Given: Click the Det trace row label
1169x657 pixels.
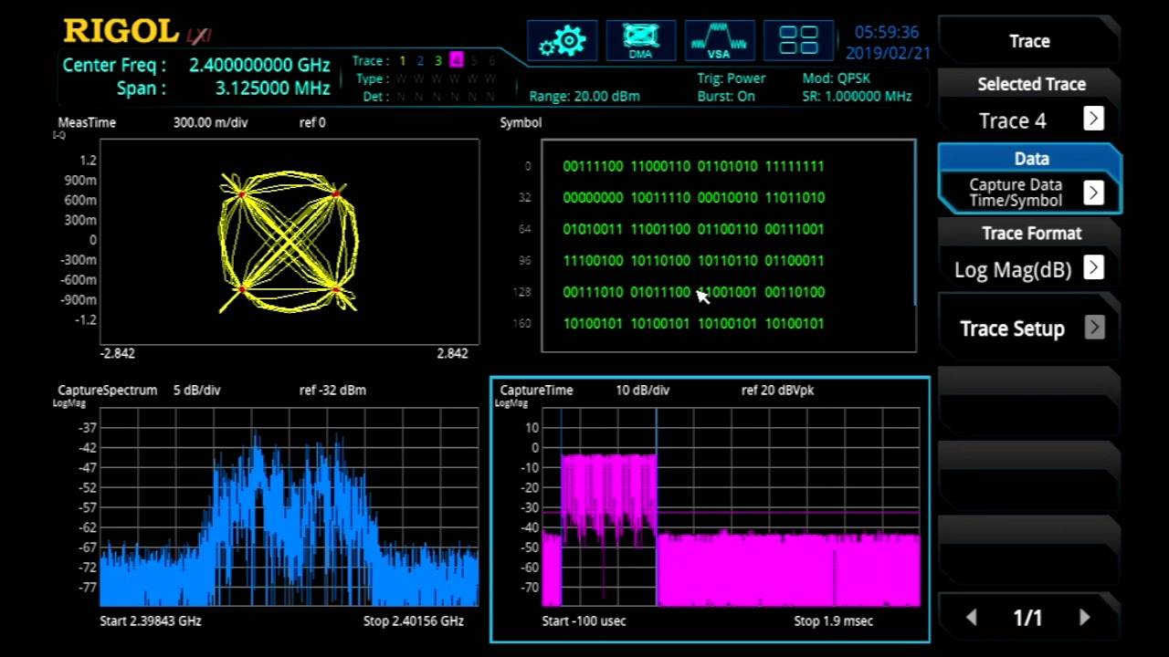Looking at the screenshot, I should pos(374,96).
